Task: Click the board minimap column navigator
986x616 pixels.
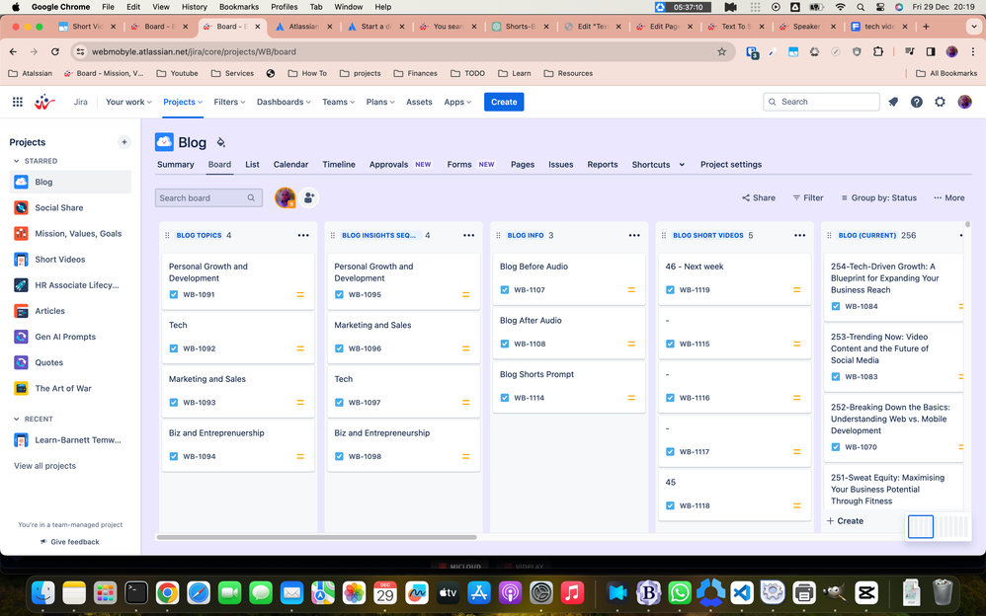Action: coord(938,527)
